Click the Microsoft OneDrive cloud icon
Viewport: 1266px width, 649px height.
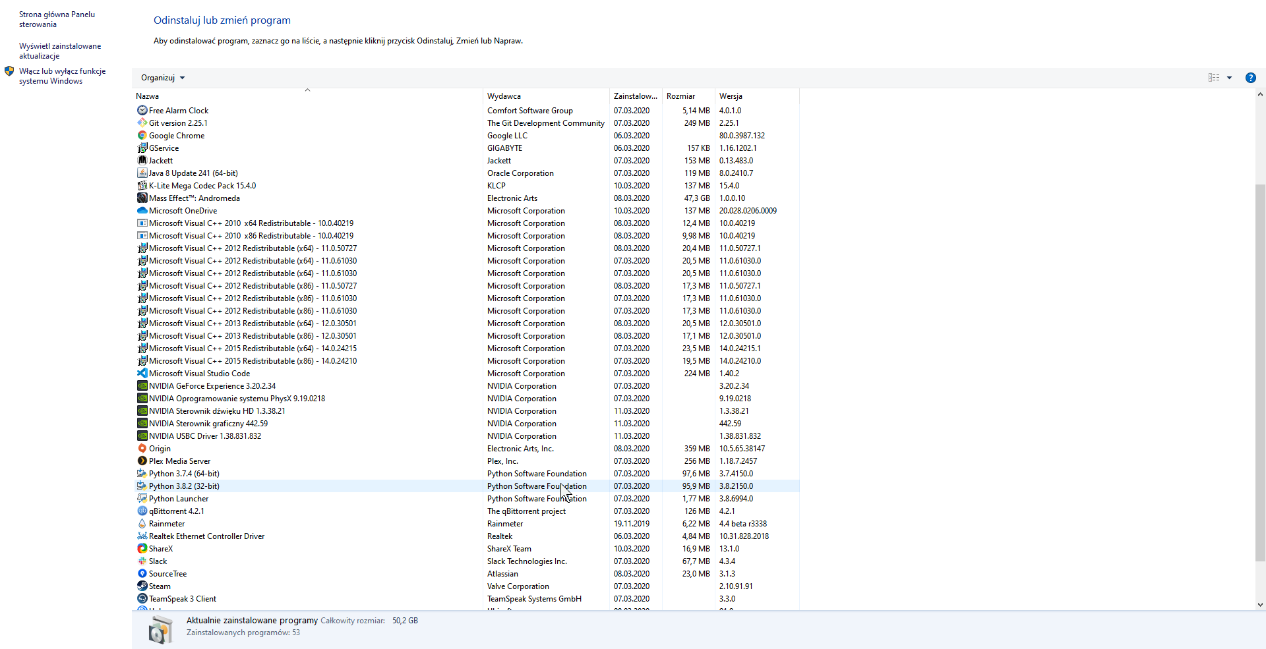(x=142, y=211)
